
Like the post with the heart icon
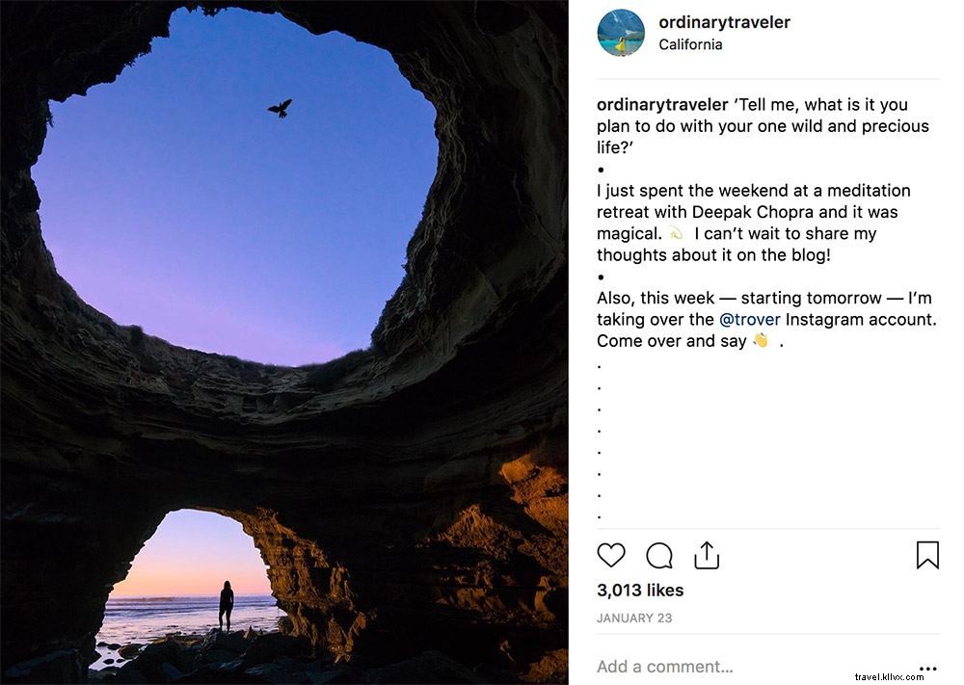[x=611, y=555]
